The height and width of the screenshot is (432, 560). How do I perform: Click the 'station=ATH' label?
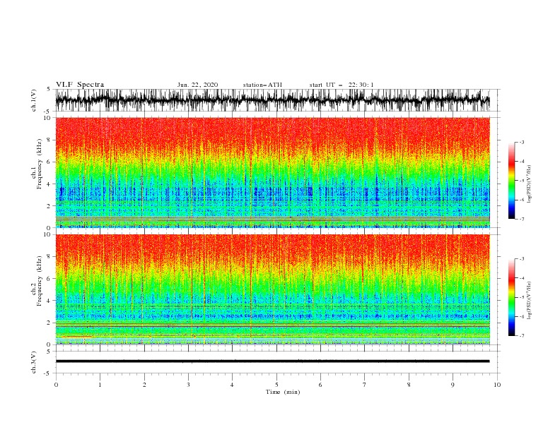pyautogui.click(x=262, y=85)
